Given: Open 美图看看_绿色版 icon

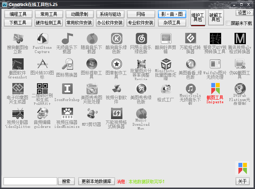Looking at the screenshot, I should coord(190,64).
